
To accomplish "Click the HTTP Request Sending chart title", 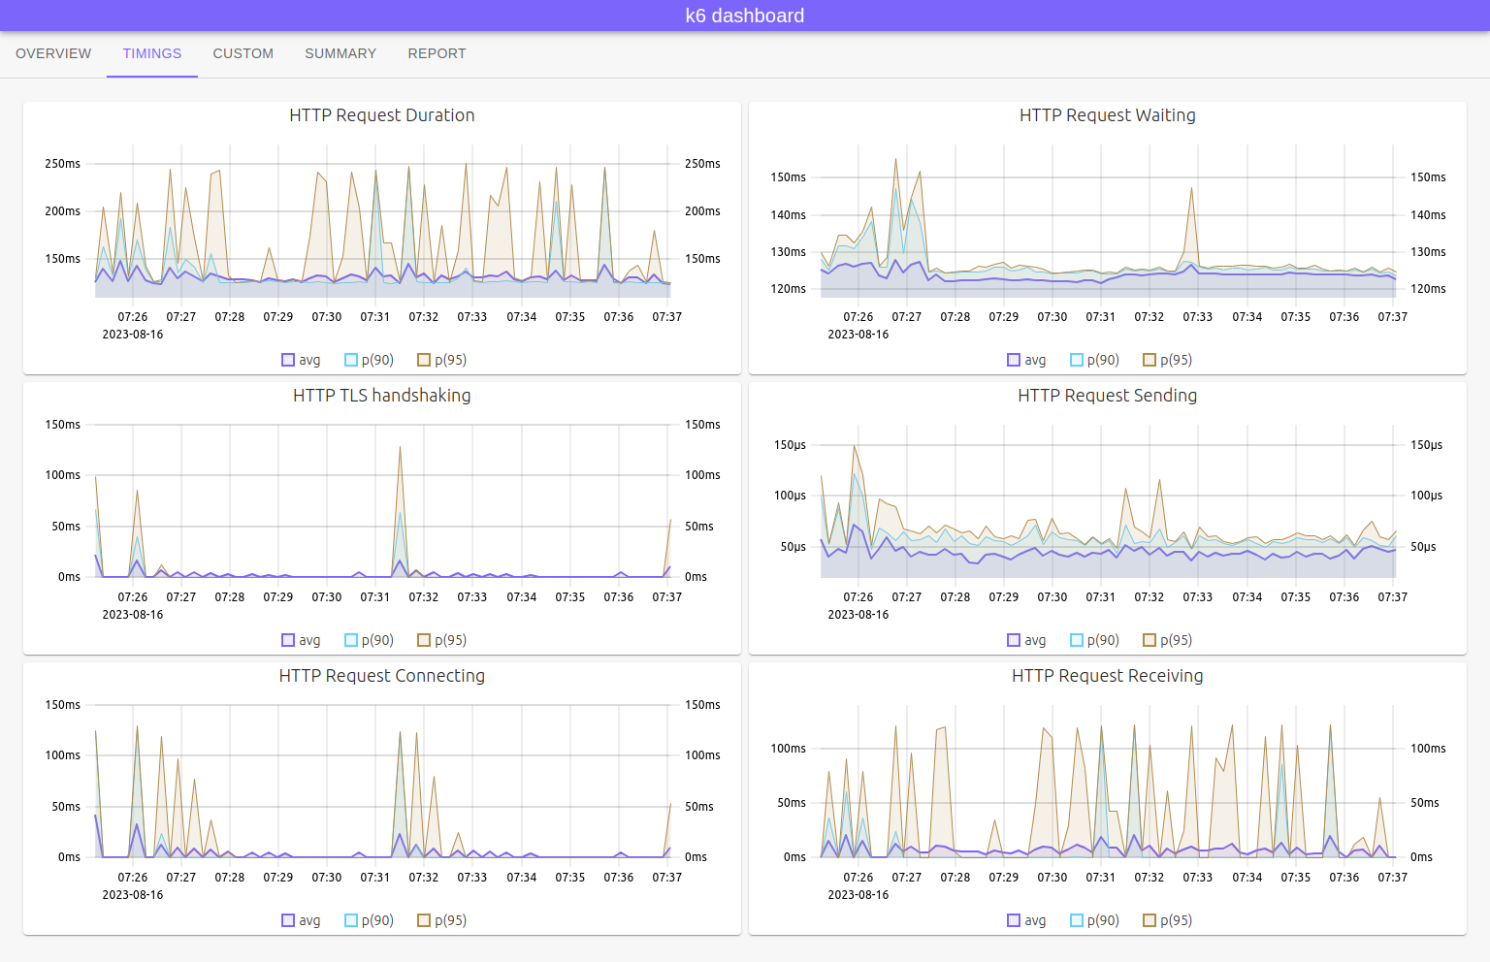I will pos(1108,396).
